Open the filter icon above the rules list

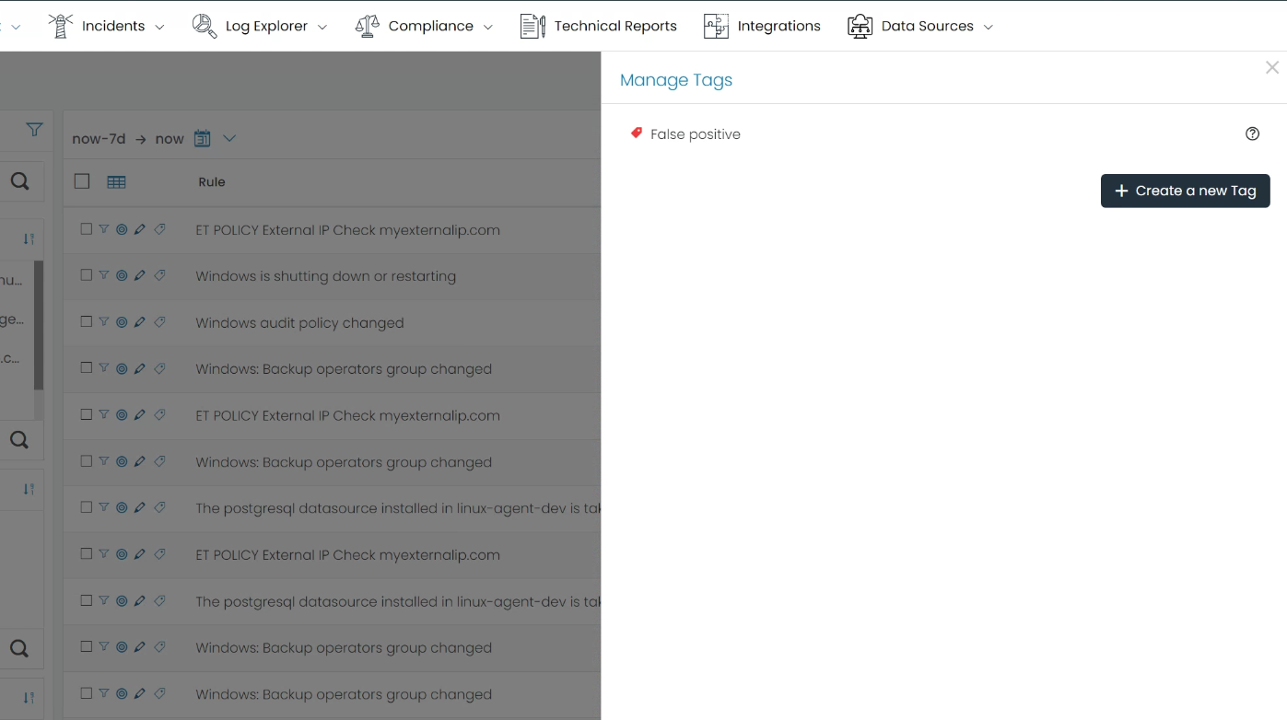pos(28,130)
